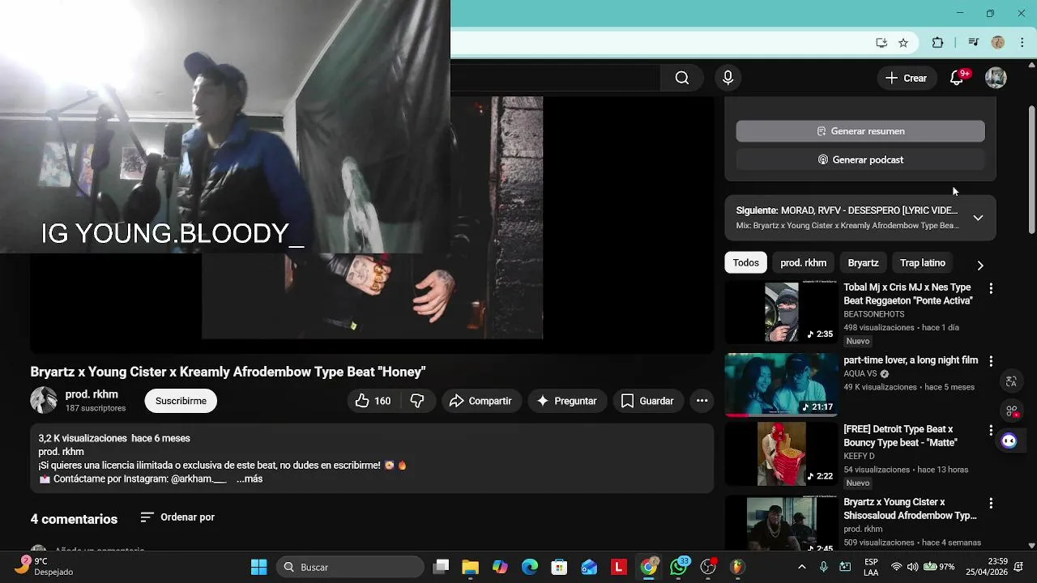
Task: Start voice search with microphone icon
Action: (x=728, y=78)
